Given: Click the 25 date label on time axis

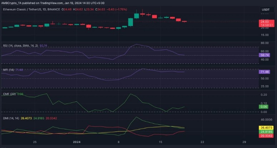Looking at the screenshot, I should 35,142.
